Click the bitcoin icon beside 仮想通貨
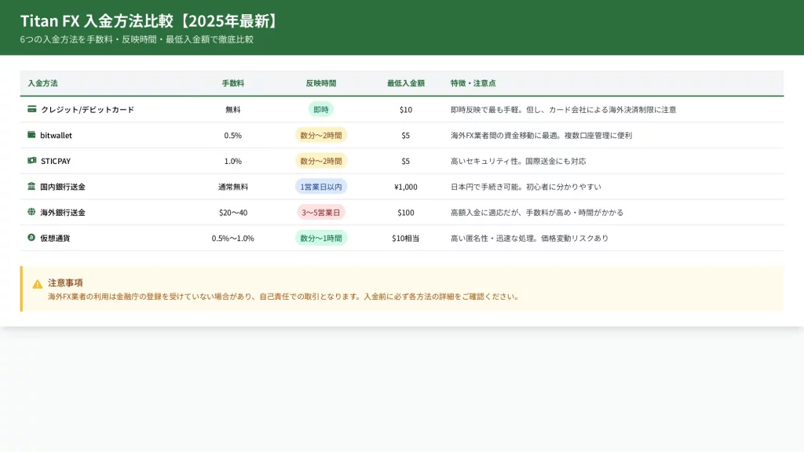This screenshot has height=452, width=804. click(x=31, y=238)
